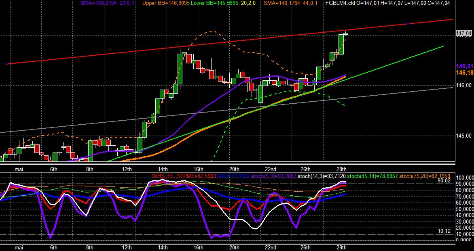Click 30,0000 on the stochastic scale
Screen dimensions: 474x251
[465, 222]
